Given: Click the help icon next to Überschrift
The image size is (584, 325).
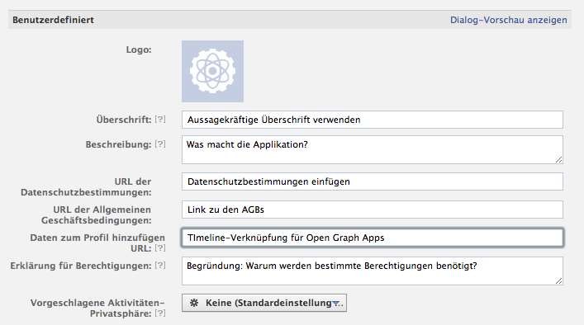Looking at the screenshot, I should point(160,120).
